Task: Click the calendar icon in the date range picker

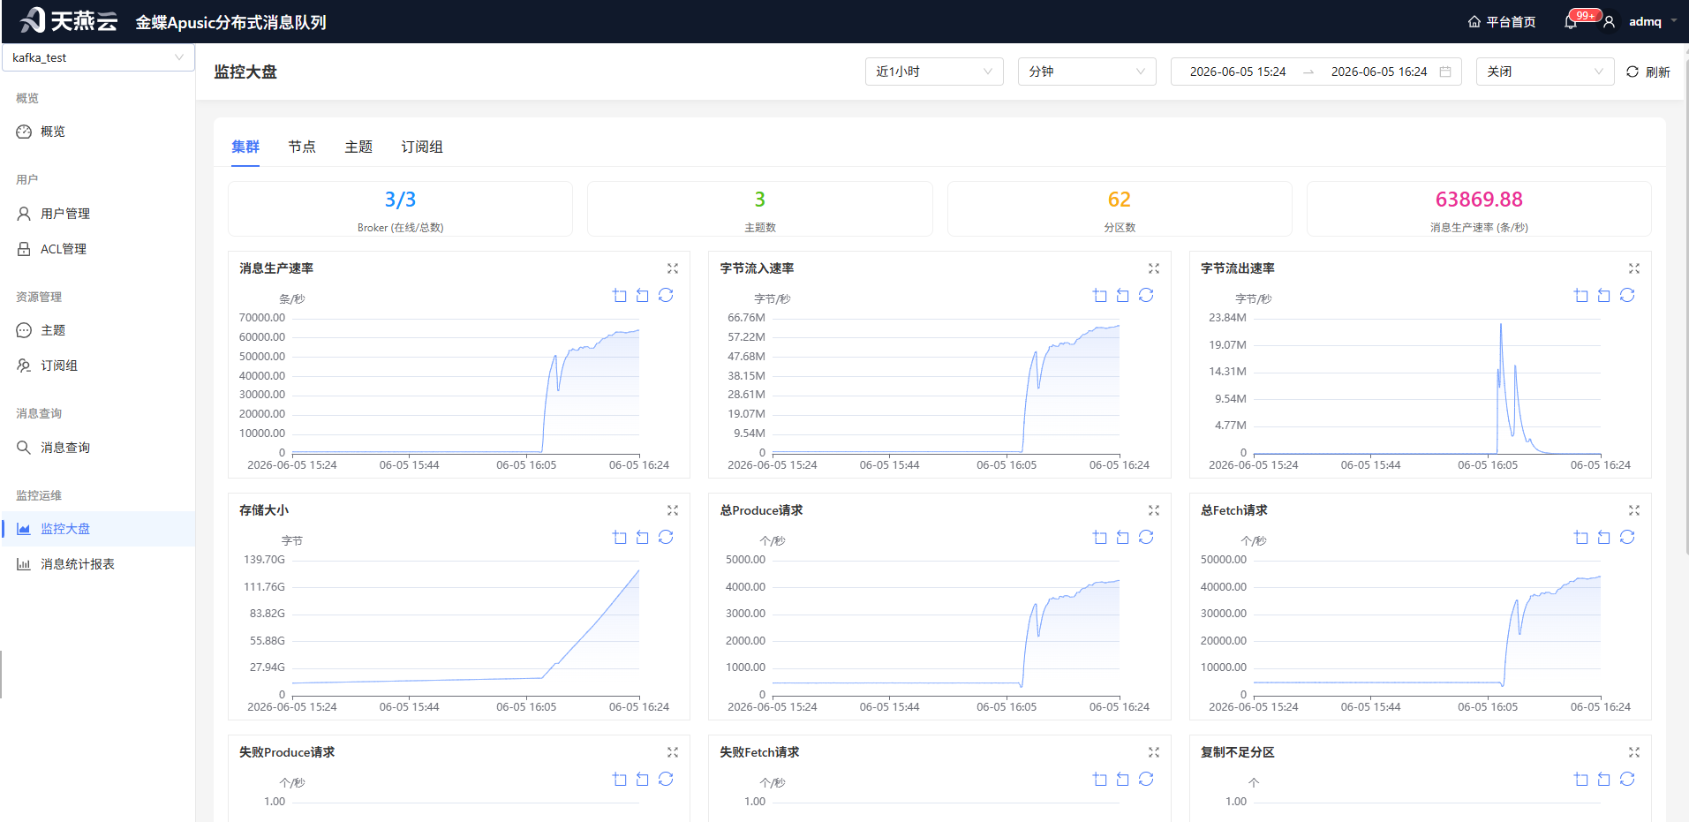Action: tap(1445, 72)
